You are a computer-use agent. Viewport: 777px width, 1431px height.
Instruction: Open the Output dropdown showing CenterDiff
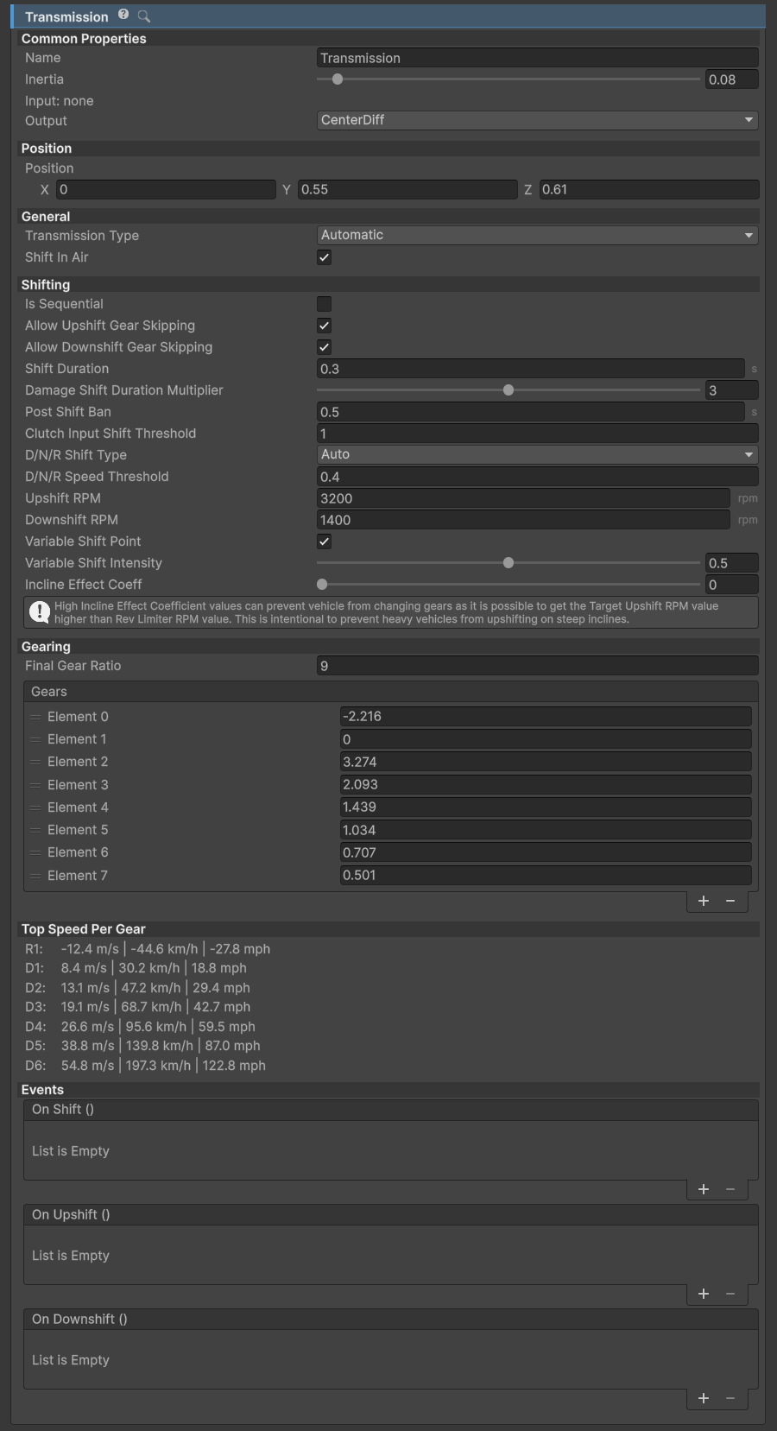(538, 120)
